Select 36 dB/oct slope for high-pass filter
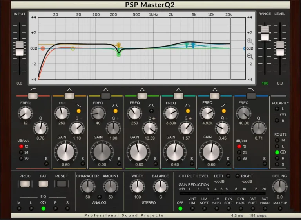 point(21,159)
